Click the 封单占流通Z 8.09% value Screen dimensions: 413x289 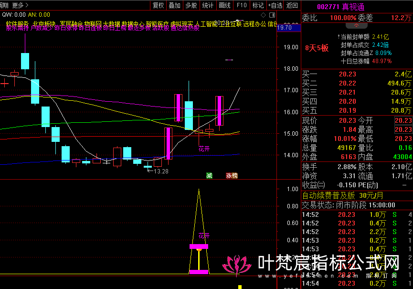click(383, 53)
